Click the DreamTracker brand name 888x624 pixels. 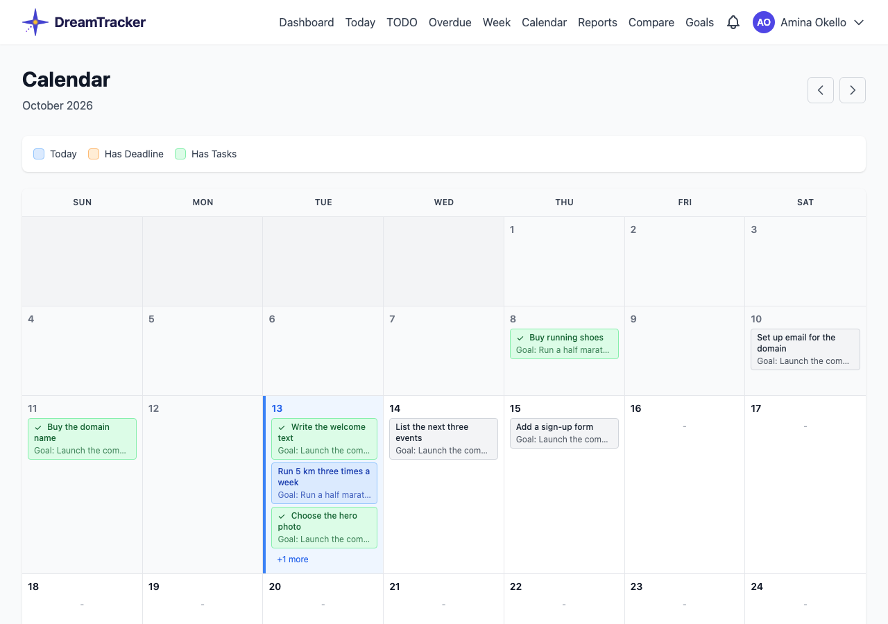click(100, 22)
